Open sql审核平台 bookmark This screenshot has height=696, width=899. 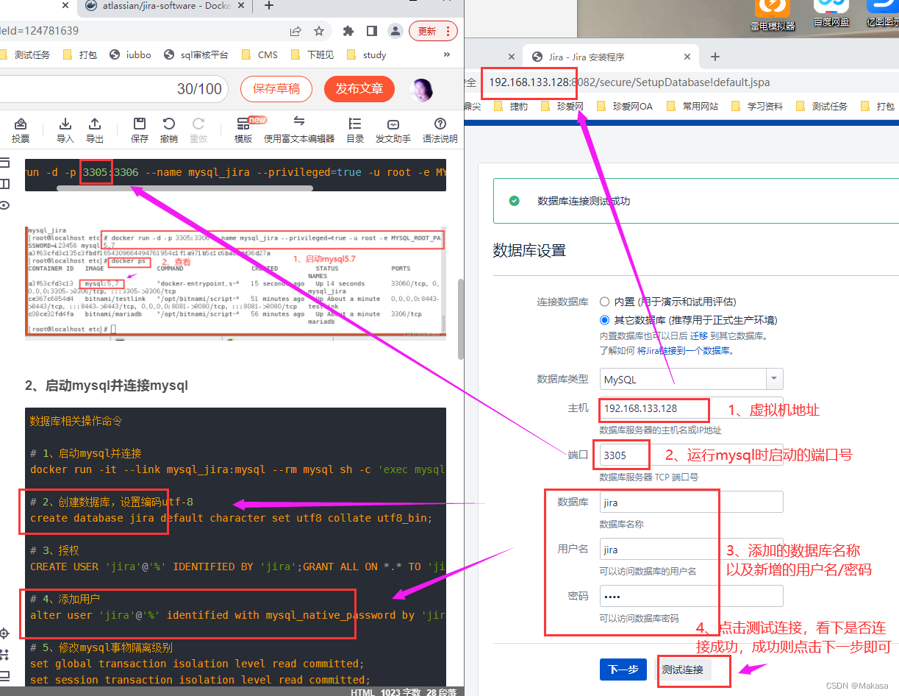196,54
